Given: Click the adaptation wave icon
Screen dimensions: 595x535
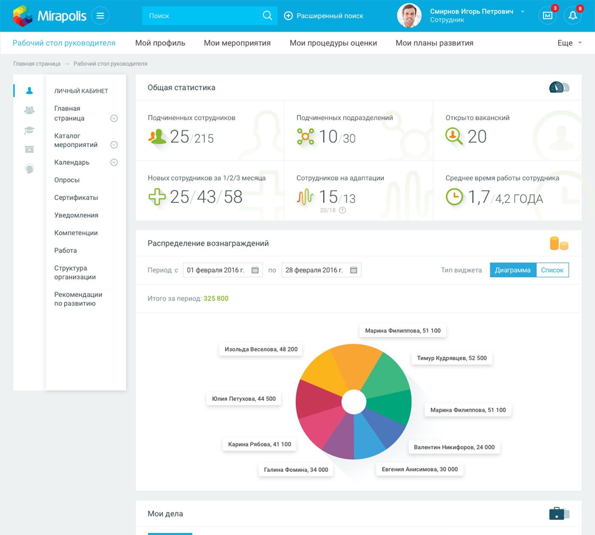Looking at the screenshot, I should pos(305,197).
